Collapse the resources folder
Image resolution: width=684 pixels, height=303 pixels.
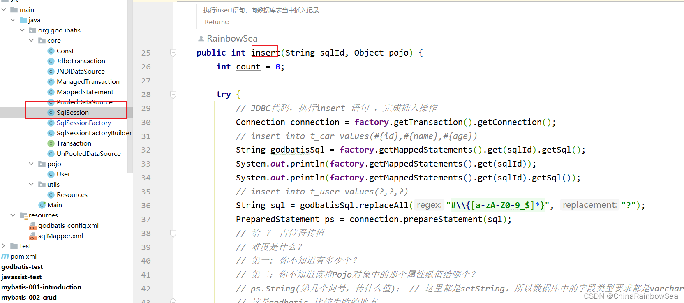pyautogui.click(x=13, y=215)
